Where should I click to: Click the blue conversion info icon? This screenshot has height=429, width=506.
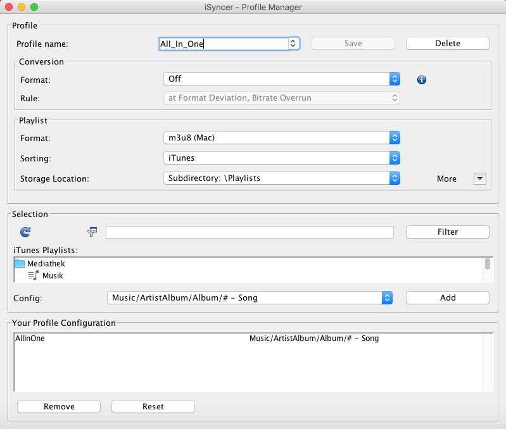click(421, 80)
